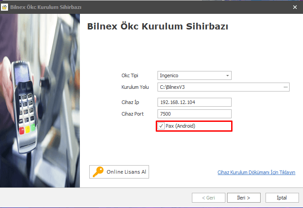
Task: Click the greyed-out < Geri button
Action: pos(208,198)
